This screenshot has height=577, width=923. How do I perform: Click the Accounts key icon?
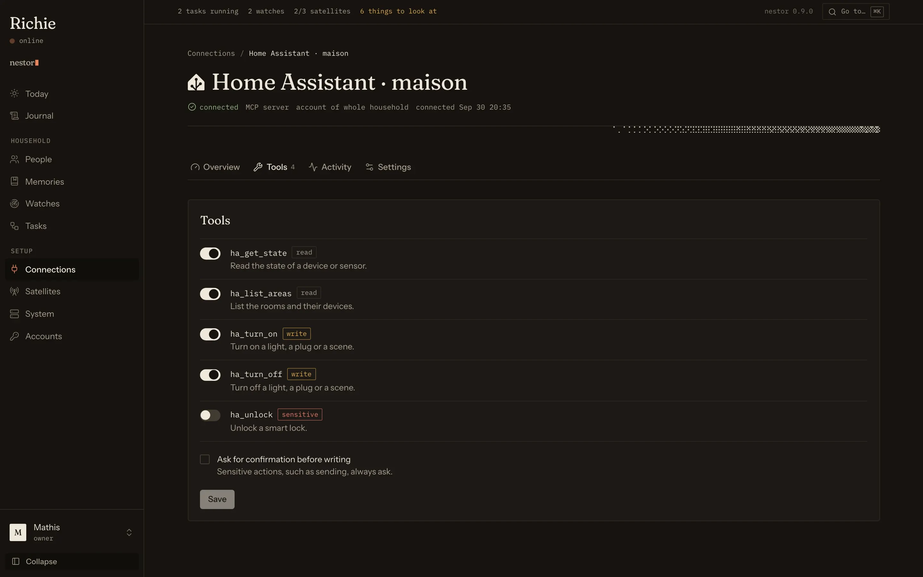[14, 336]
